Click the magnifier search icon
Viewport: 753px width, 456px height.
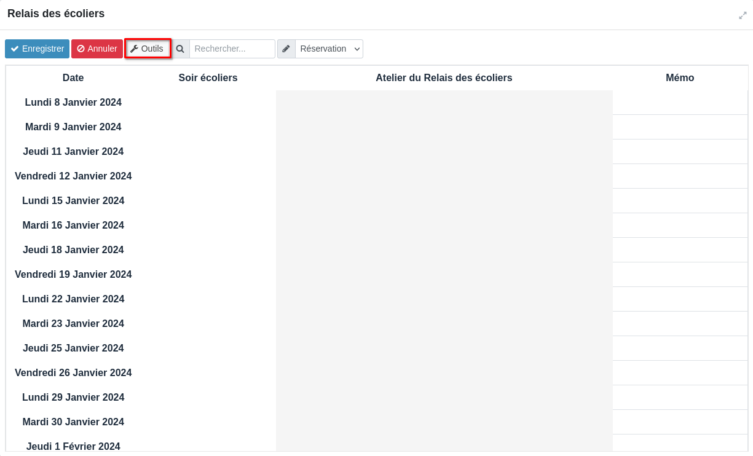coord(180,49)
